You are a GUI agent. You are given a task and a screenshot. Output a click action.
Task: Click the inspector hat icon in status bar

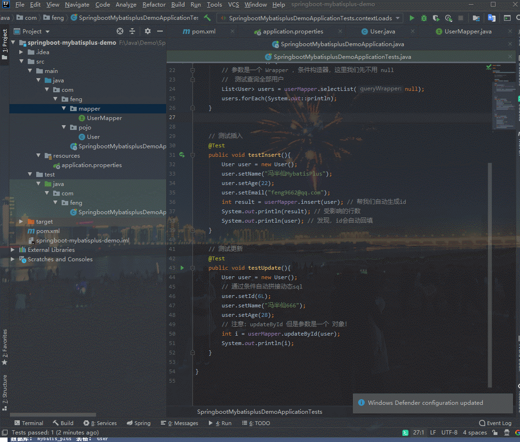click(x=507, y=433)
